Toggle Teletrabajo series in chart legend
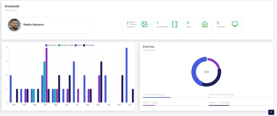Image resolution: width=277 pixels, height=116 pixels. [89, 45]
